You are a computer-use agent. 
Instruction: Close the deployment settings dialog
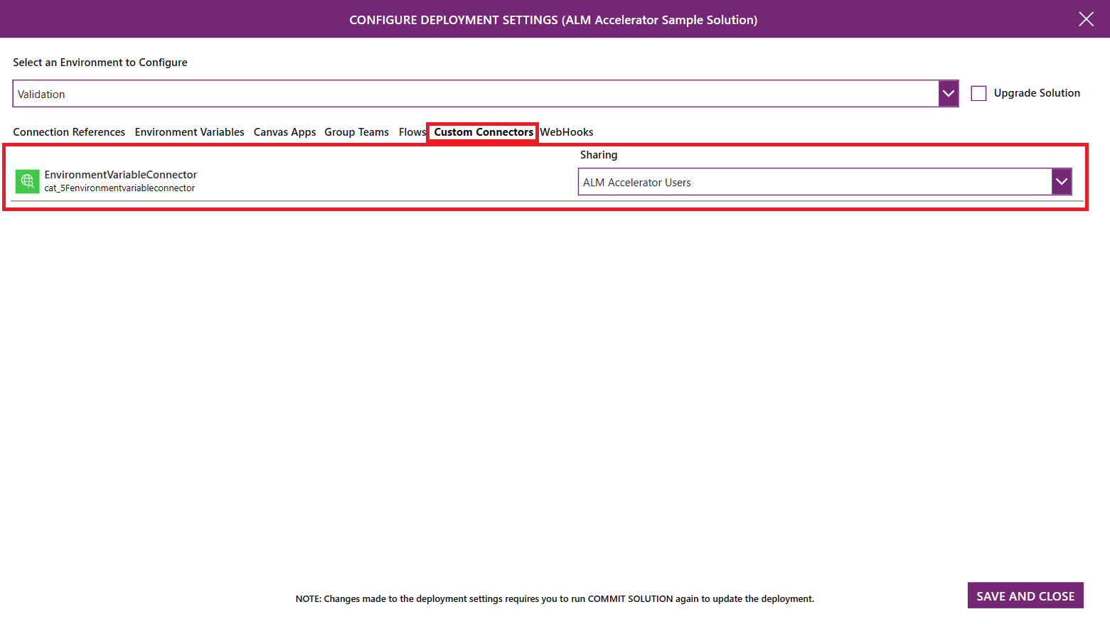1086,19
